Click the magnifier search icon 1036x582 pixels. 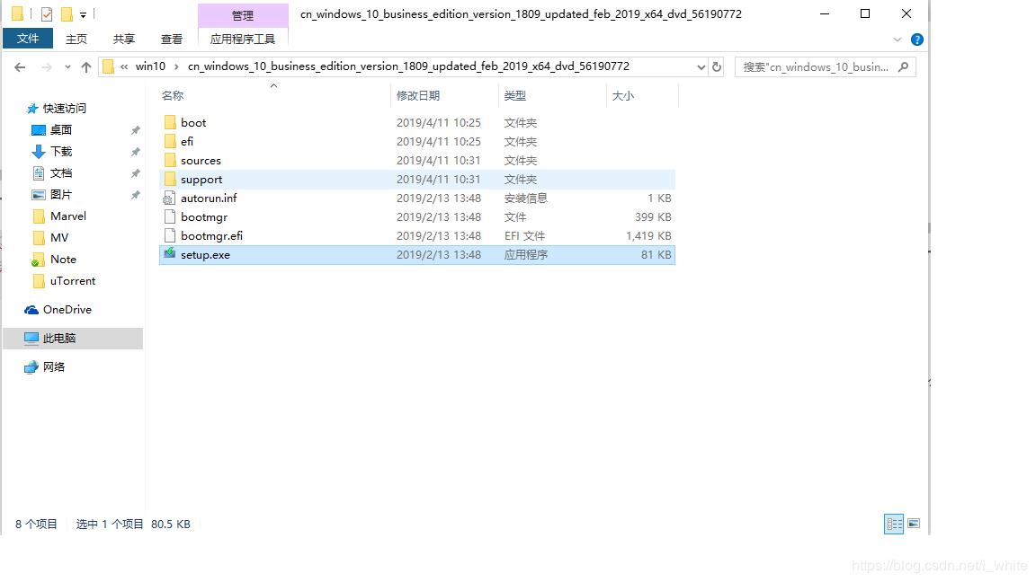904,66
